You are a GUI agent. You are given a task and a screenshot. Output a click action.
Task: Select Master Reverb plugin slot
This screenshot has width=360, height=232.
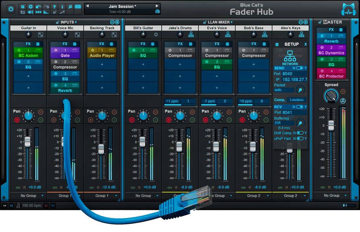coord(331,39)
